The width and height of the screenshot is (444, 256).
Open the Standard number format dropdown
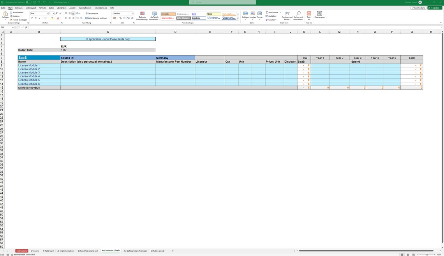(x=132, y=13)
